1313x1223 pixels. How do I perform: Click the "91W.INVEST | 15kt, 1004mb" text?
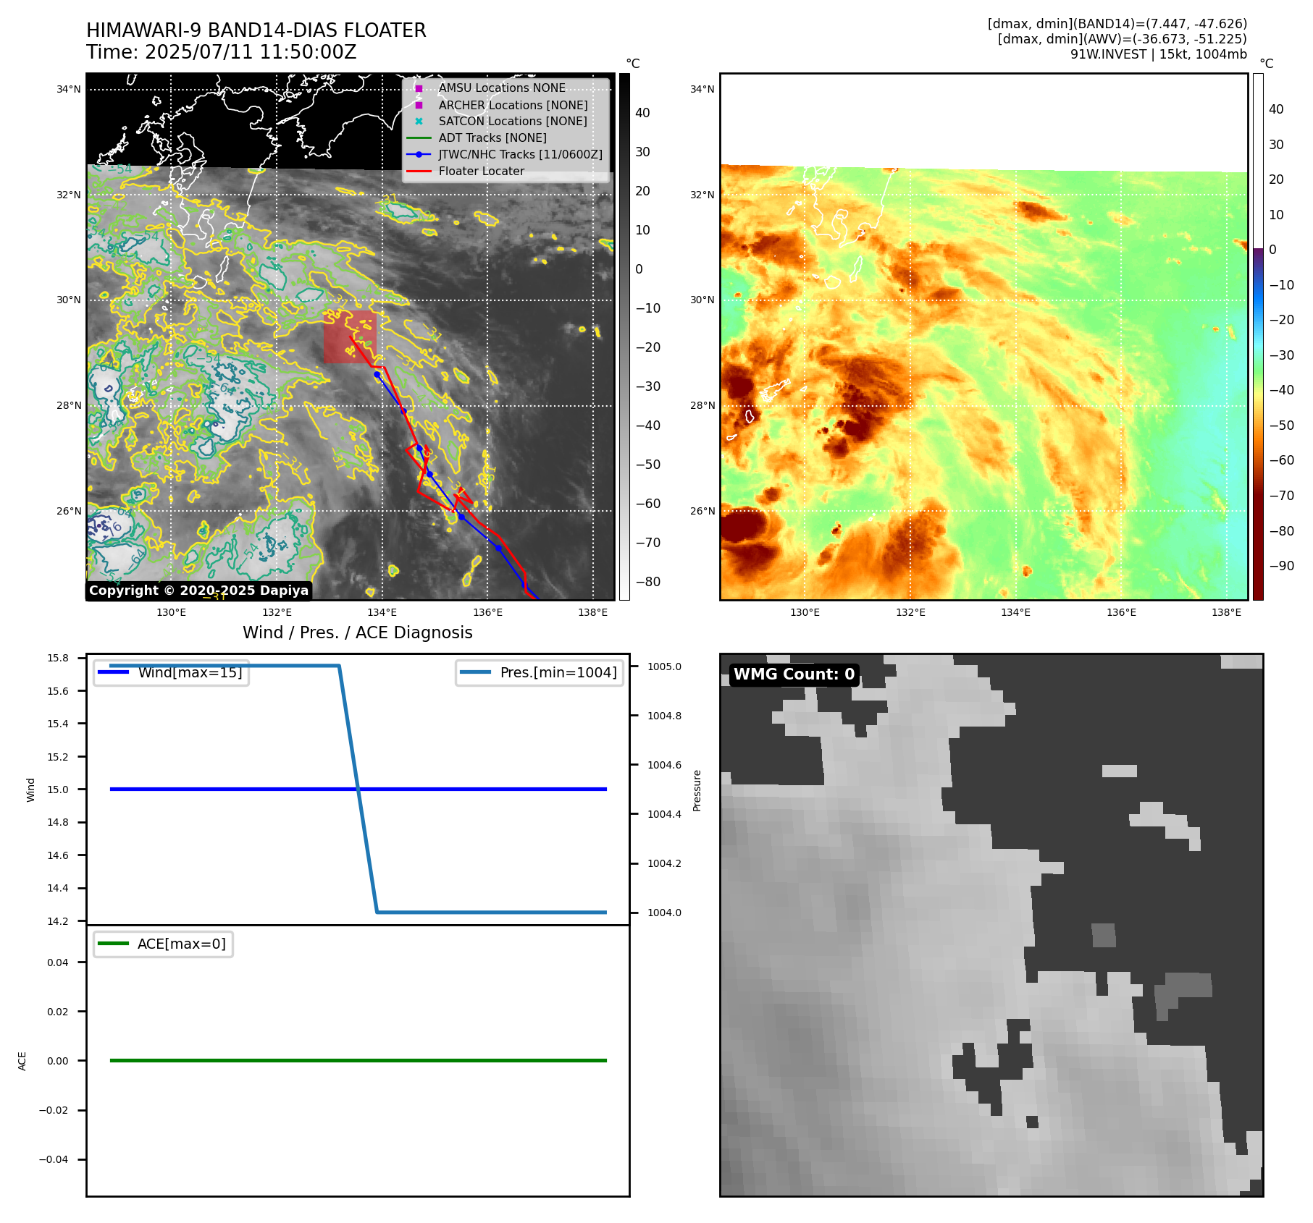[x=1159, y=54]
